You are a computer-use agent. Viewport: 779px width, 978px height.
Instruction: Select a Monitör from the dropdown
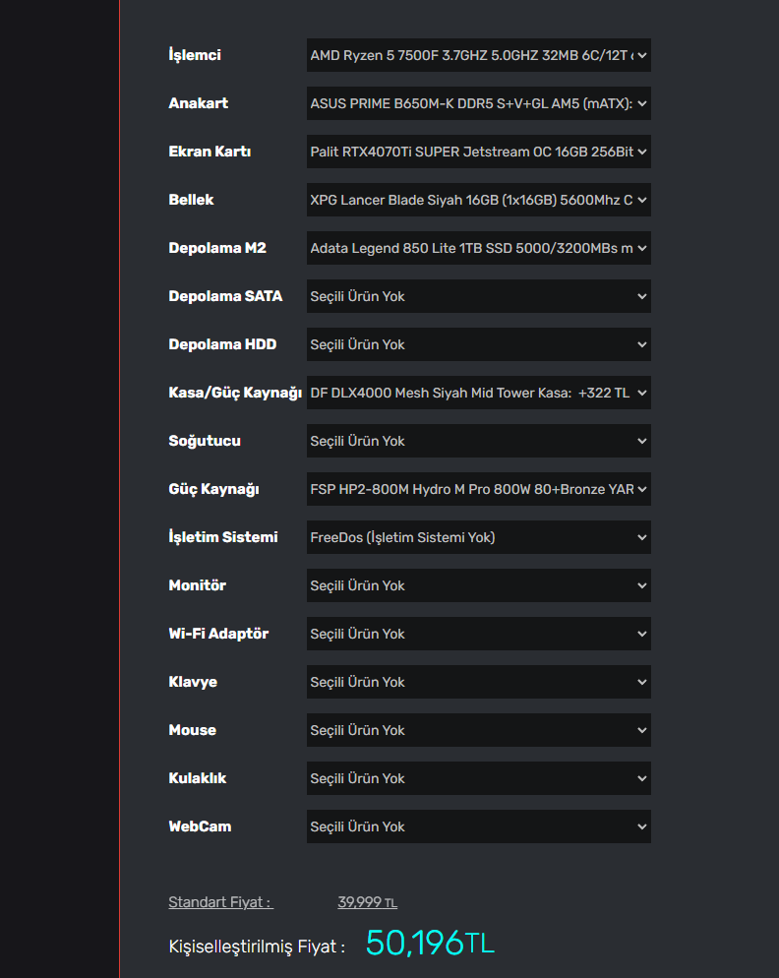[478, 585]
